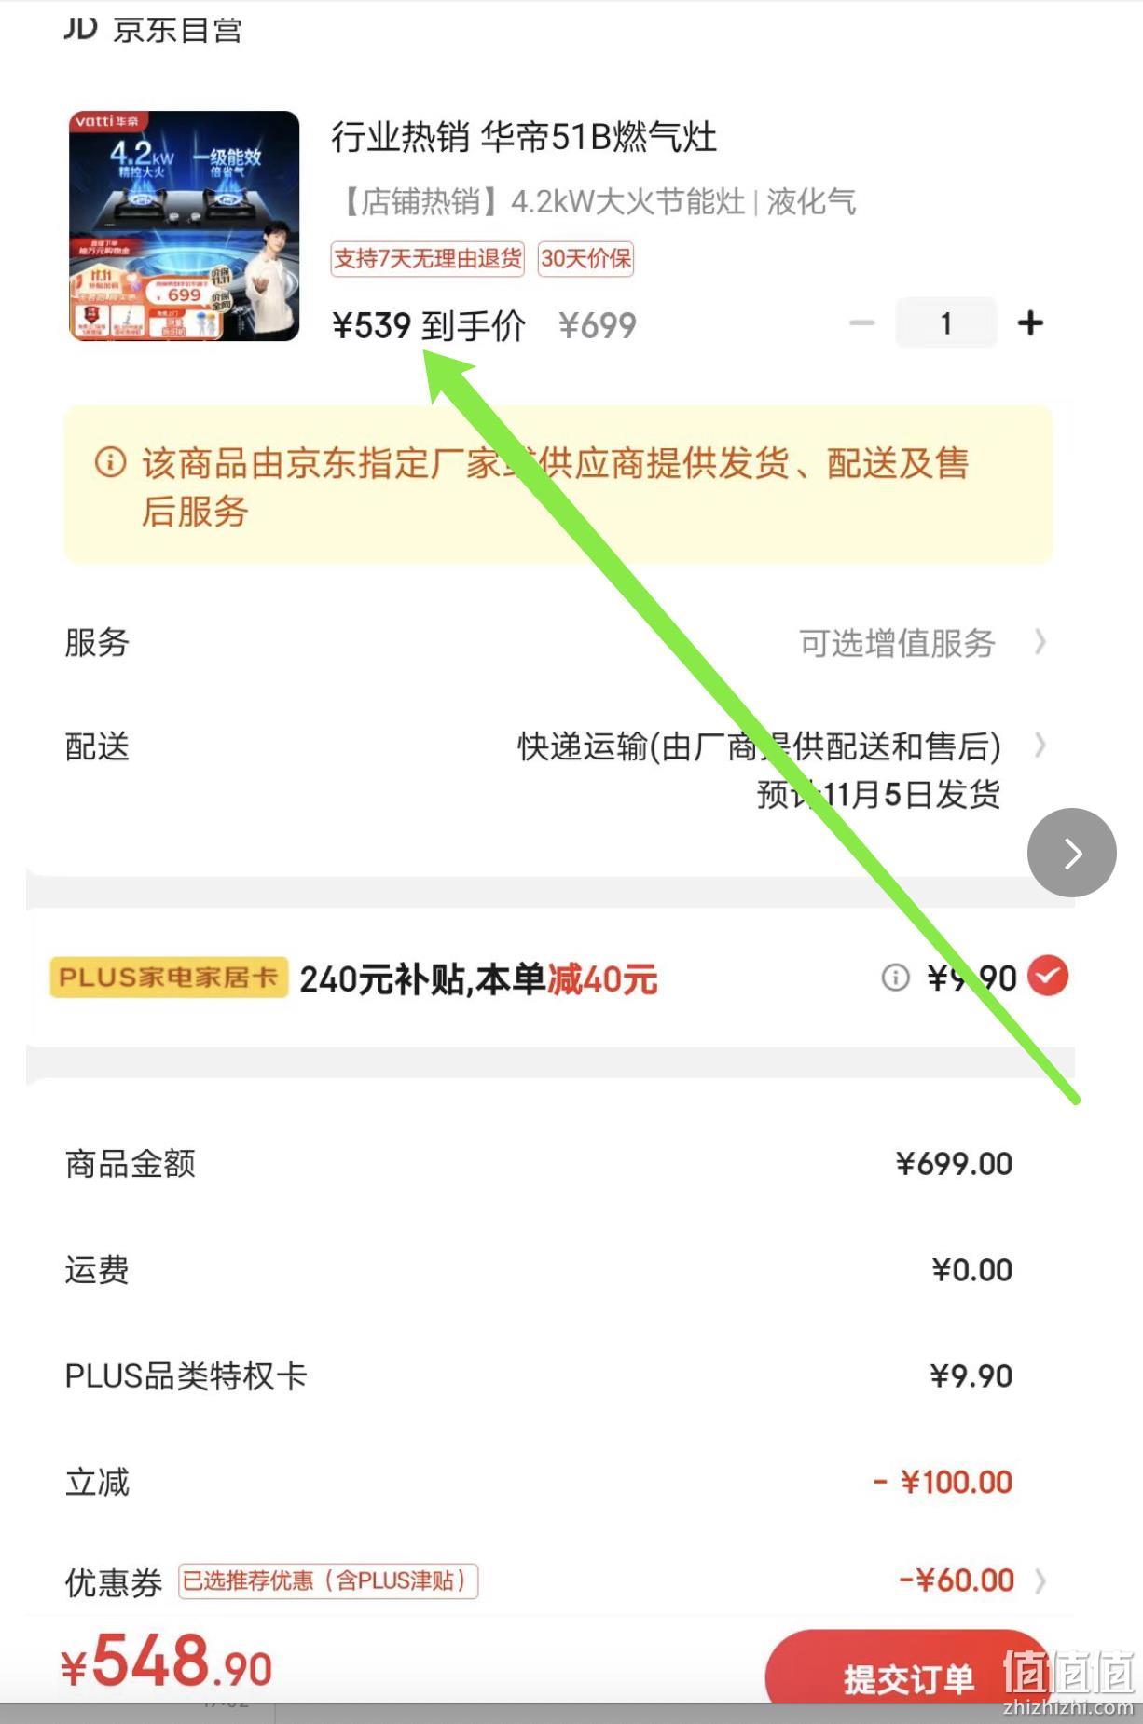The height and width of the screenshot is (1724, 1143).
Task: Tap info icon beside PLUS card price
Action: (895, 978)
